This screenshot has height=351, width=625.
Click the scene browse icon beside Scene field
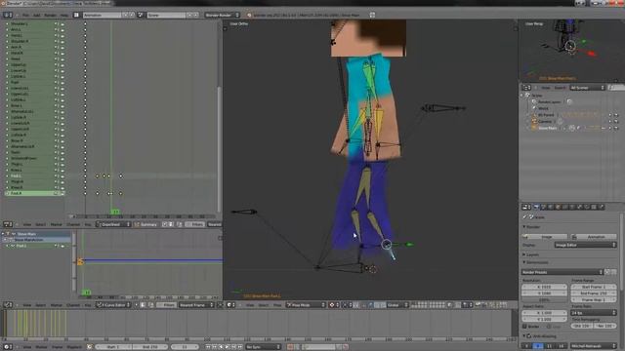coord(141,16)
